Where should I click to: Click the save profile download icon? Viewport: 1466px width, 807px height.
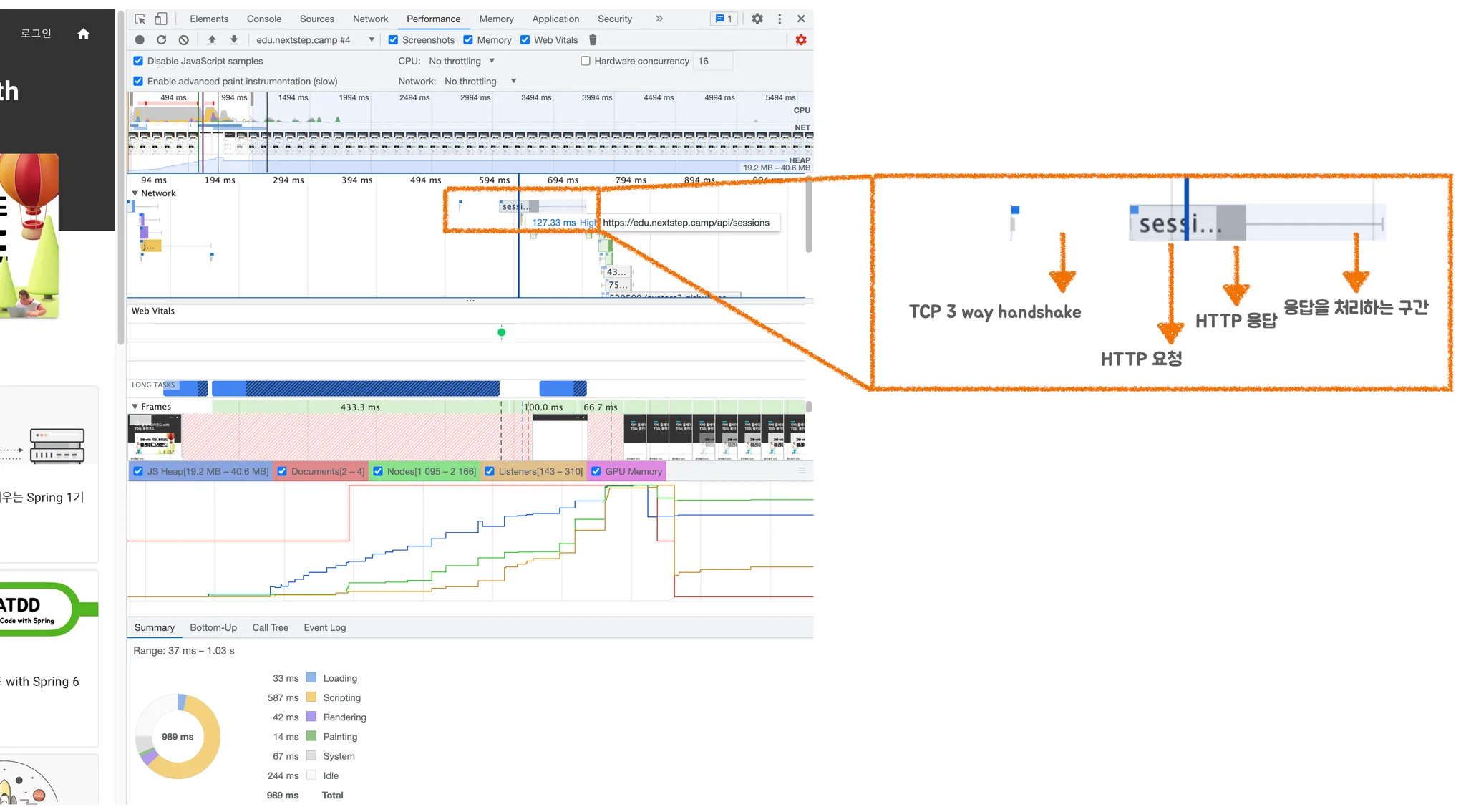pyautogui.click(x=234, y=40)
